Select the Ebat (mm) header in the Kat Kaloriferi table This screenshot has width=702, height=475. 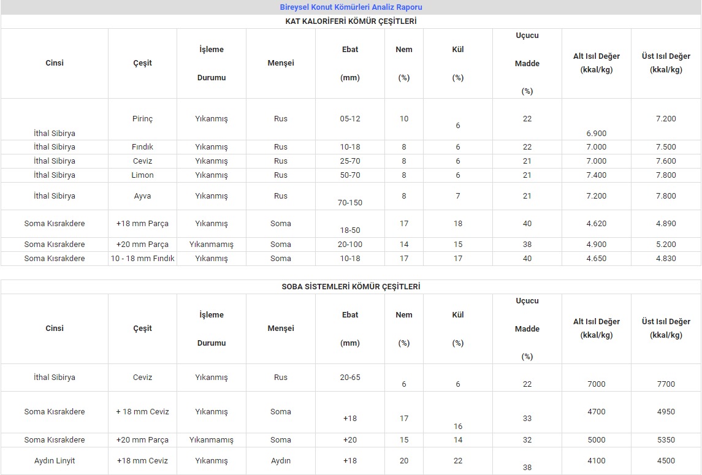[350, 63]
